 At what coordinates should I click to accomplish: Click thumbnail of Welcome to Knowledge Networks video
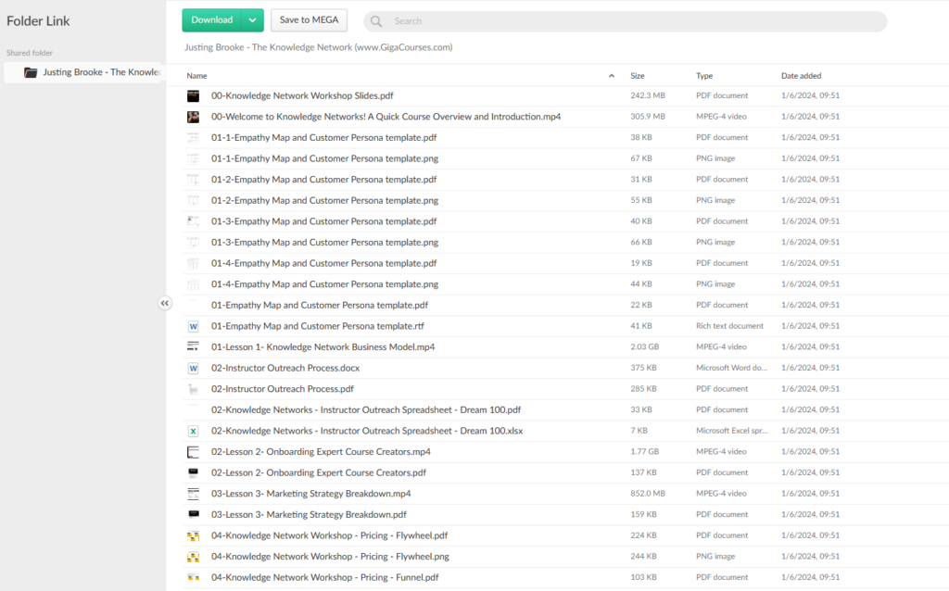(x=193, y=117)
